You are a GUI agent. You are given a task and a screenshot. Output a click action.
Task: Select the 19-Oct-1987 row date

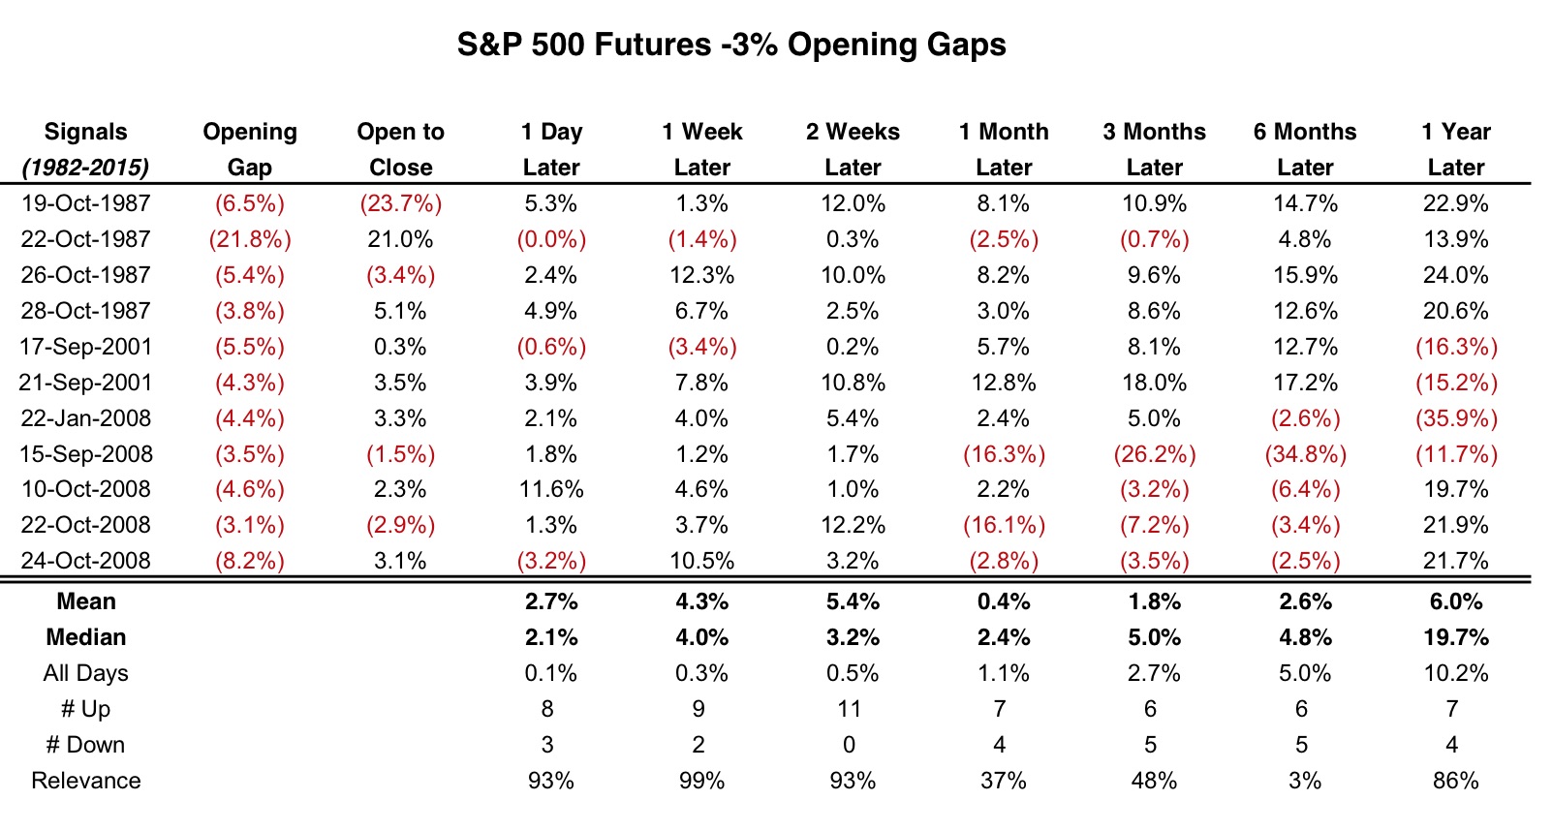[85, 203]
